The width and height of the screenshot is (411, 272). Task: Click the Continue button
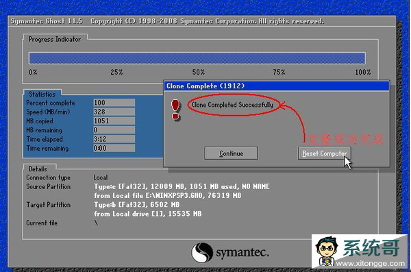[231, 153]
